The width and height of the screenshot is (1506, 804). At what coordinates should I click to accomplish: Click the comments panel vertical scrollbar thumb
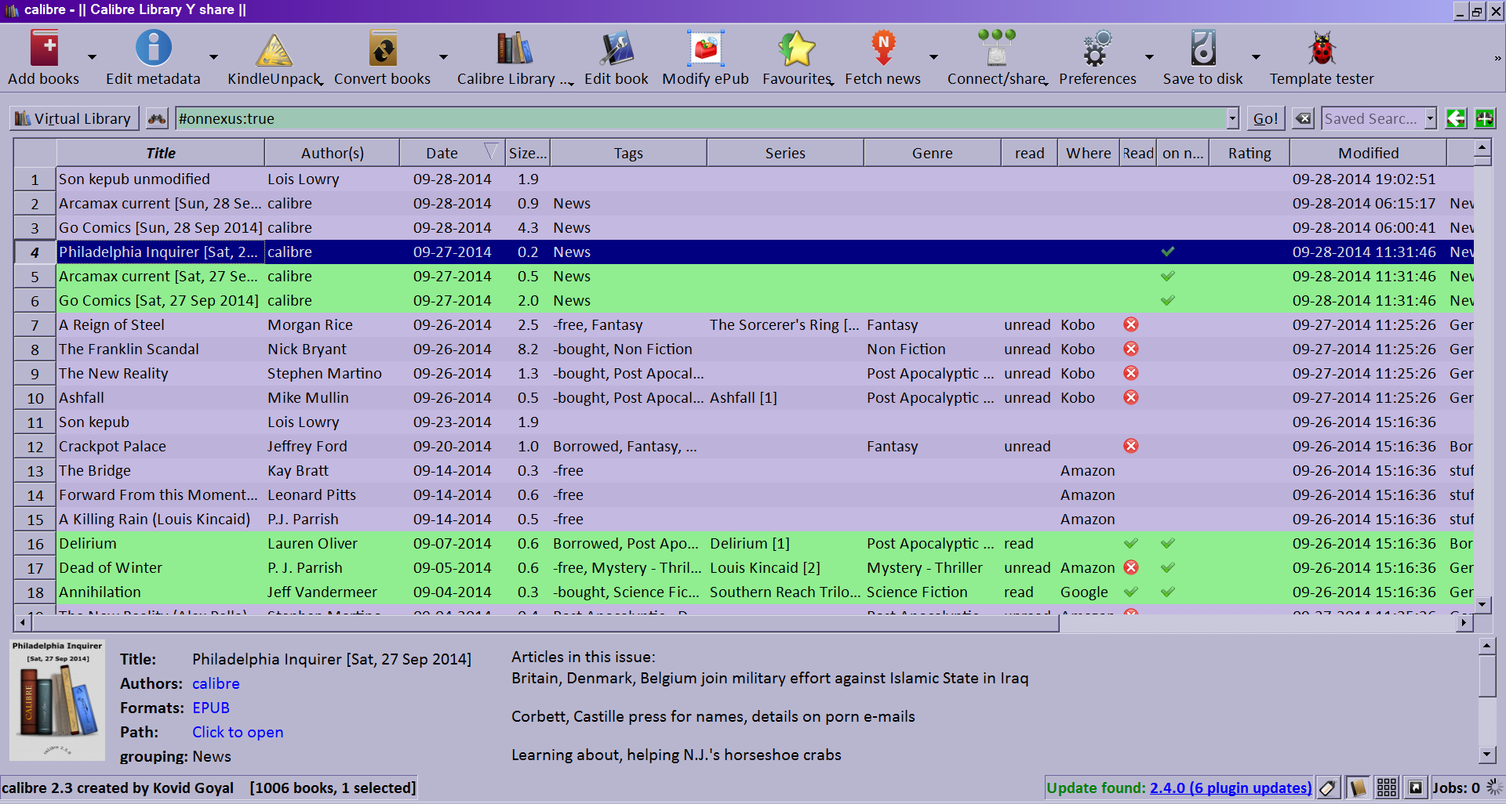tap(1487, 675)
